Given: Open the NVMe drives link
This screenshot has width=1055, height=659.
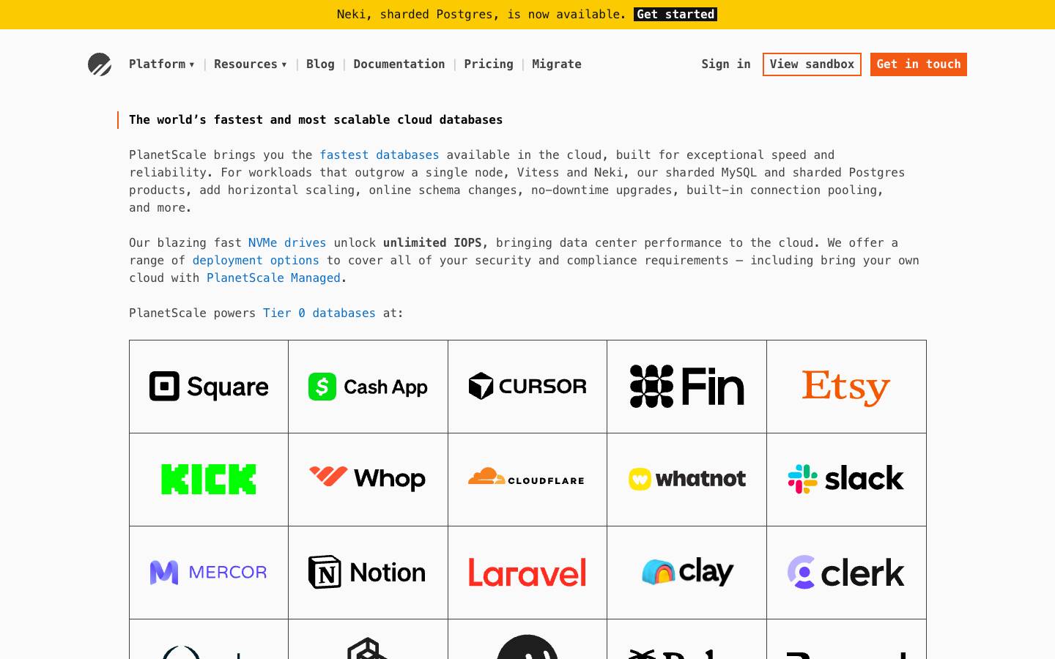Looking at the screenshot, I should (x=287, y=243).
